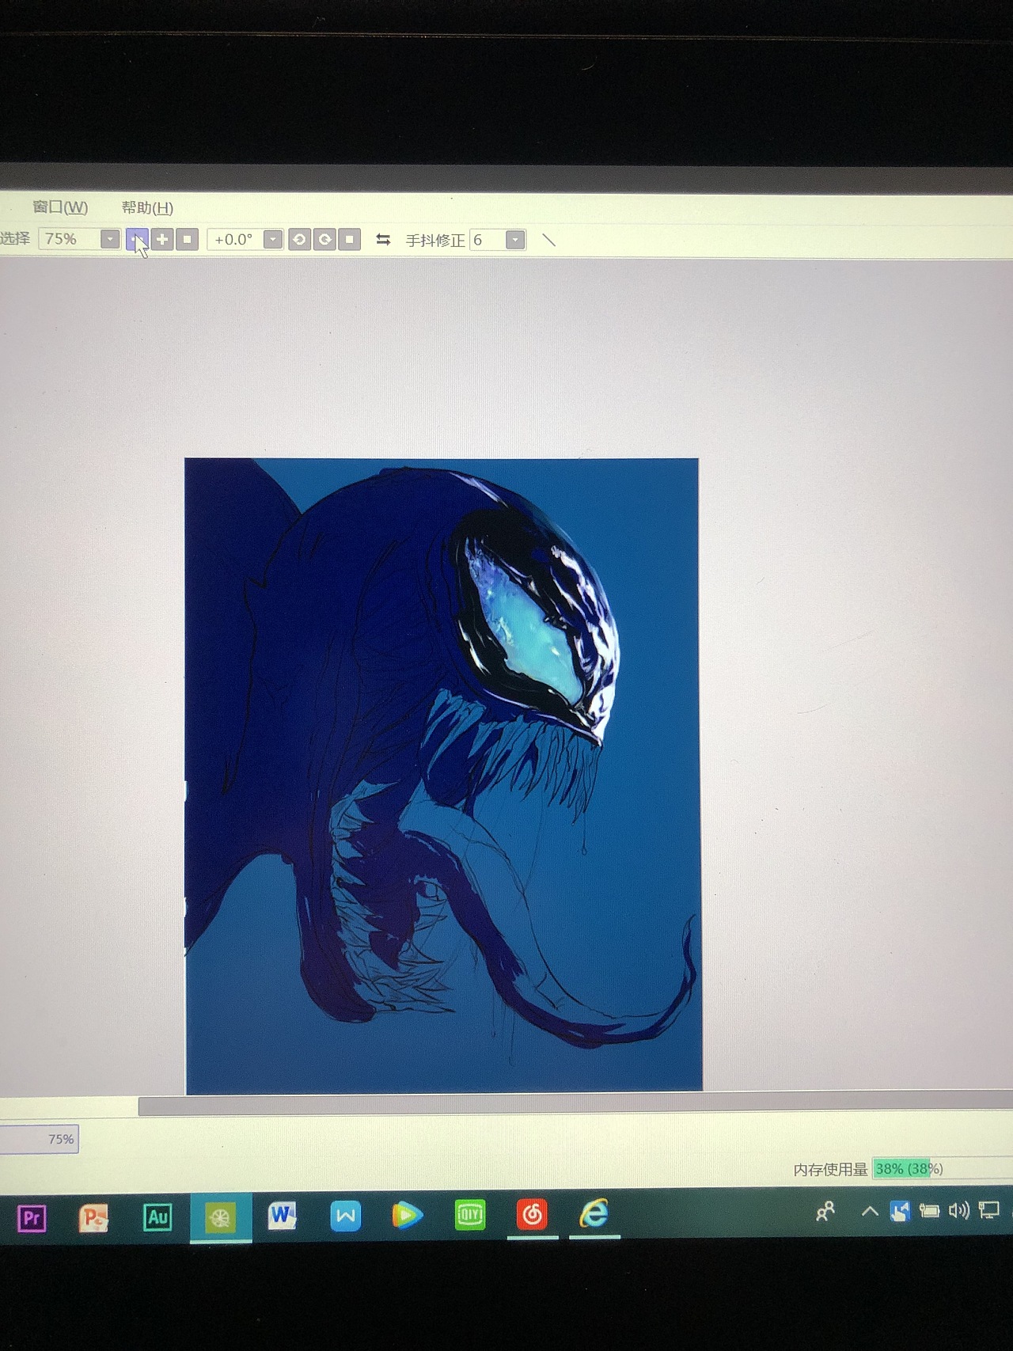
Task: Click the blue pointer tray icon
Action: click(900, 1211)
